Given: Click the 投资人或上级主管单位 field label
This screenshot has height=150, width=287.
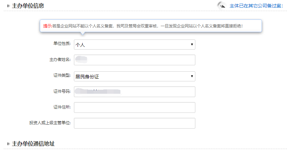Looking at the screenshot, I should coord(50,123).
